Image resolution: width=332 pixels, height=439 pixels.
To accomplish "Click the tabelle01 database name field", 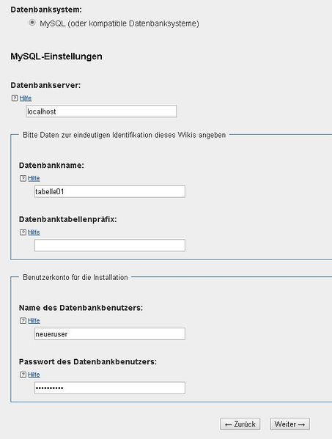I will point(110,191).
